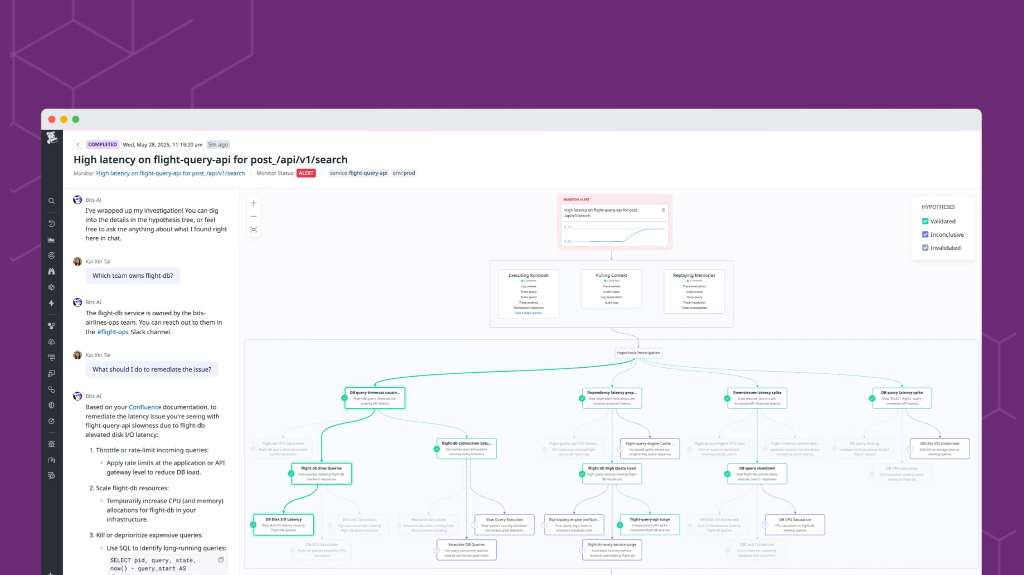This screenshot has height=575, width=1024.
Task: Zoom out of the hypothesis tree
Action: tap(253, 216)
